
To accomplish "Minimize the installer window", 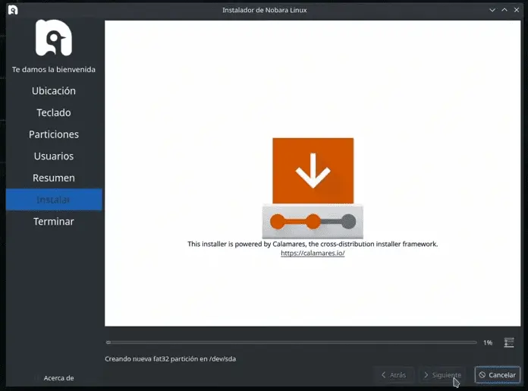I will pos(492,10).
